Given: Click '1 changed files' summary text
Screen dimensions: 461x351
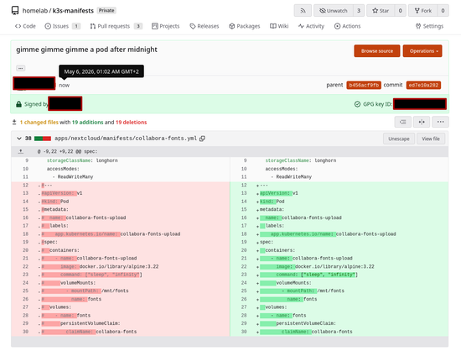Looking at the screenshot, I should click(39, 123).
